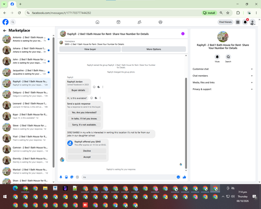The image size is (261, 209).
Task: Expand Privacy & support section
Action: (222, 89)
